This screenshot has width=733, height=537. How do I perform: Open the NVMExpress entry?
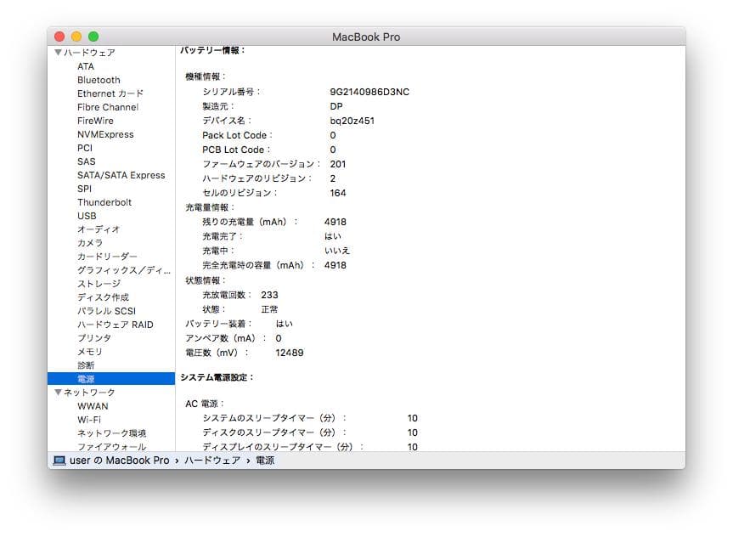click(105, 134)
